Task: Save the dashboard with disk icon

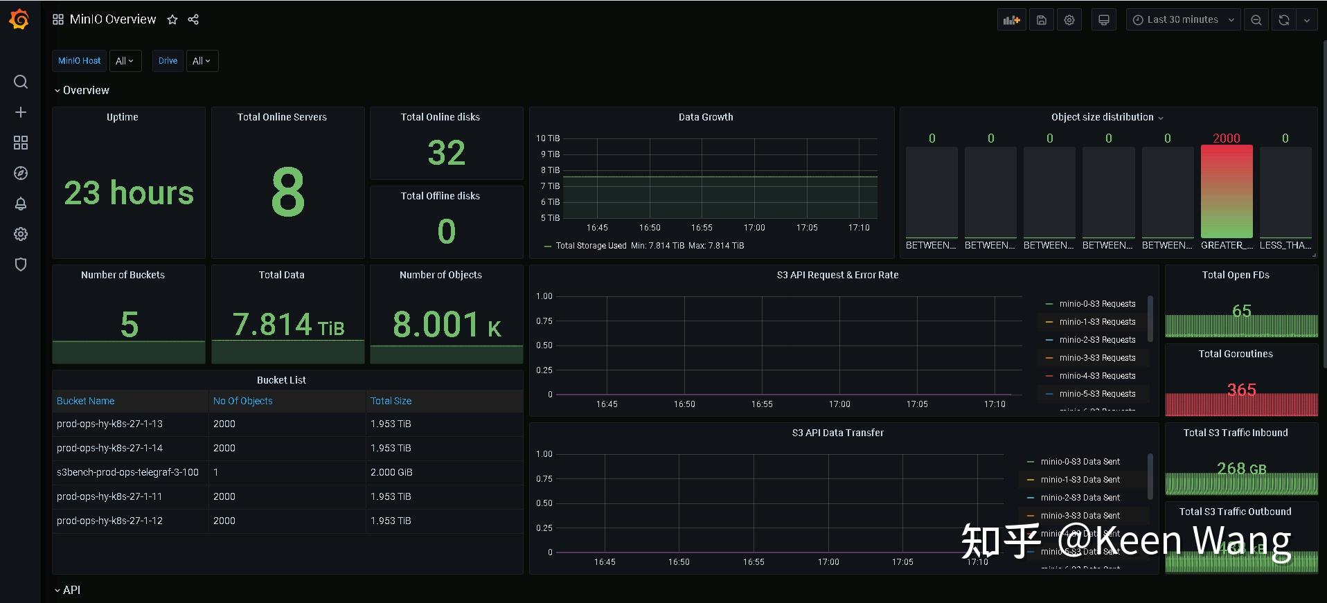Action: point(1042,20)
